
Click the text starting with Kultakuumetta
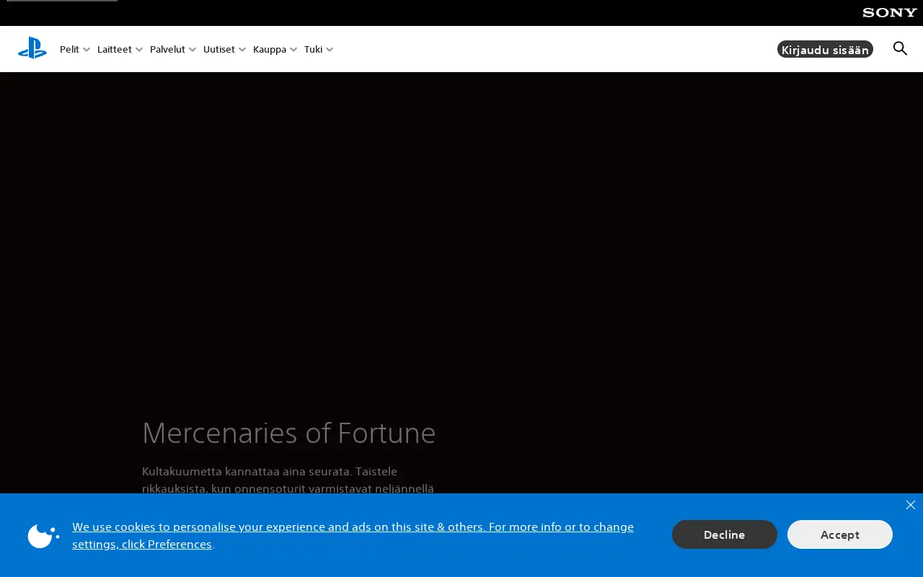point(288,480)
